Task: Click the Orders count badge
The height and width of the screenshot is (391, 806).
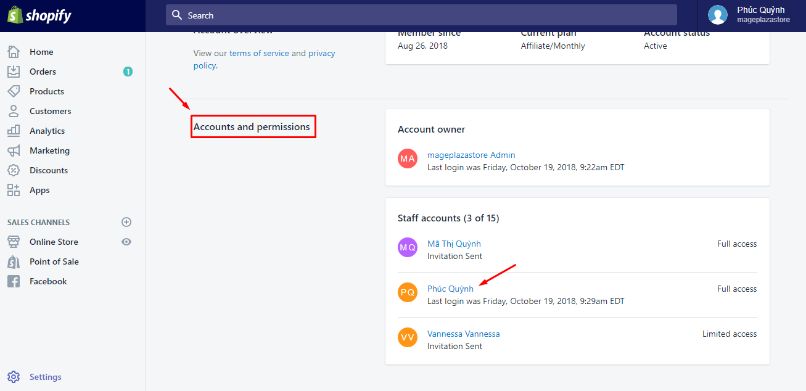Action: pyautogui.click(x=128, y=72)
